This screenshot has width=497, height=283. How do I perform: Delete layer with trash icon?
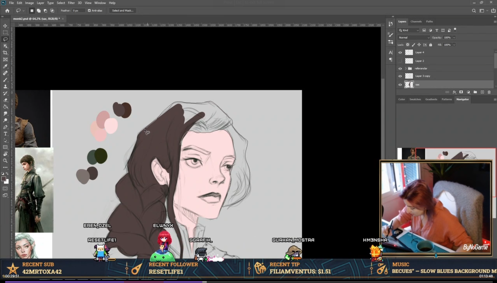(489, 92)
